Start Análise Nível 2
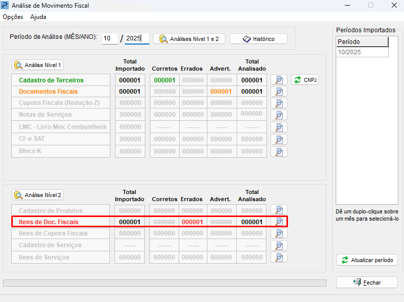This screenshot has height=302, width=404. click(38, 195)
